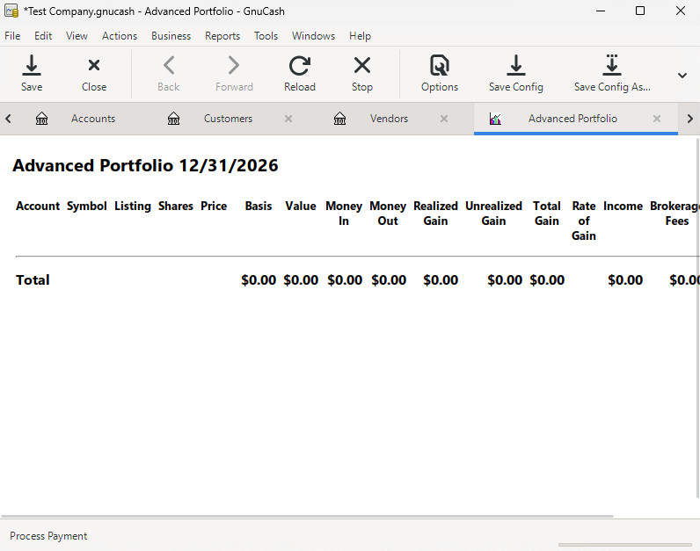Switch to the Customers tab
700x551 pixels.
click(x=228, y=119)
